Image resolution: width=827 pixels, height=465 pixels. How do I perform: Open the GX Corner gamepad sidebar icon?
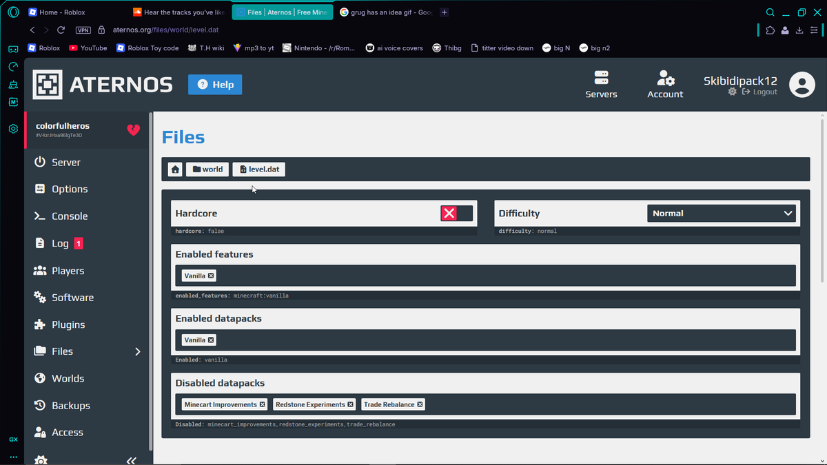click(x=13, y=49)
